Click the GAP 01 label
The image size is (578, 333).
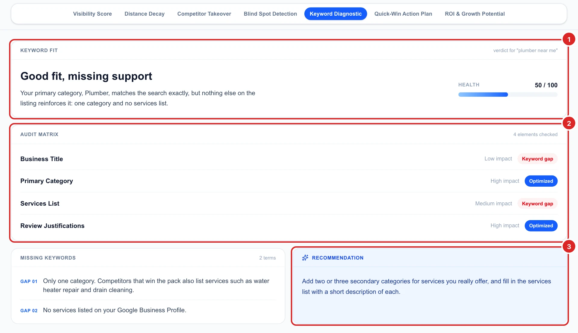pyautogui.click(x=29, y=282)
